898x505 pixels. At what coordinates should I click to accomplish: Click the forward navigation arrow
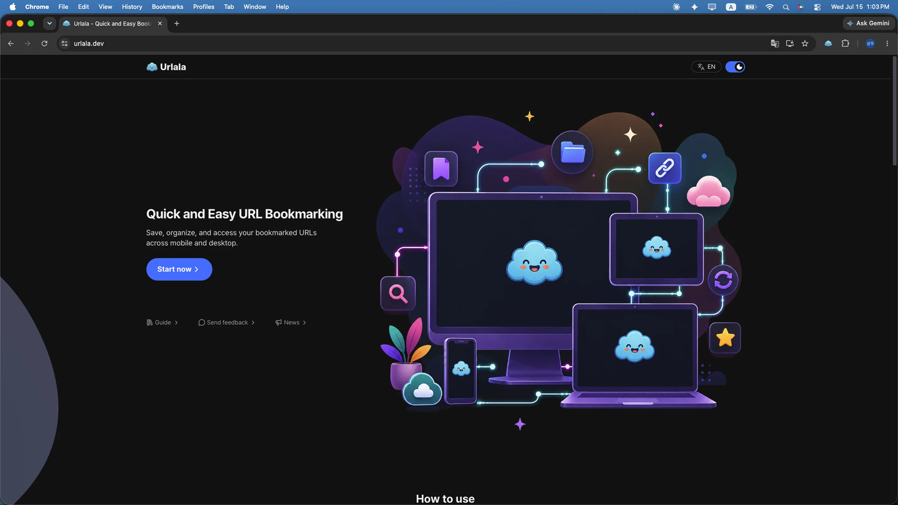click(x=27, y=44)
